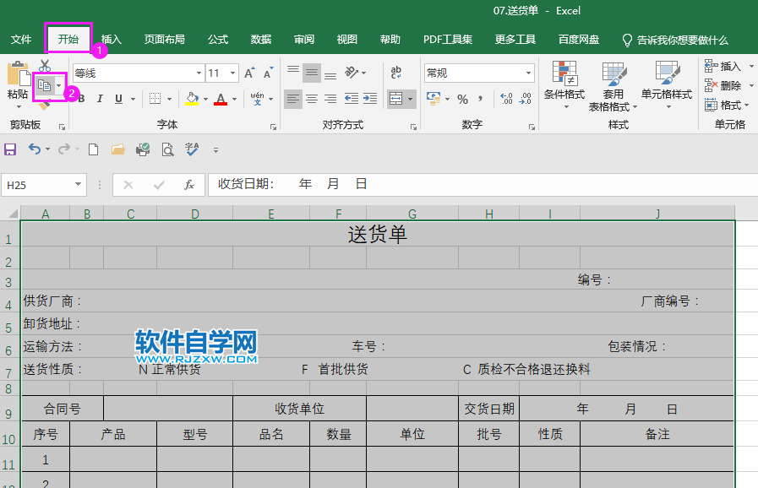Image resolution: width=758 pixels, height=488 pixels.
Task: Toggle underline formatting
Action: [x=117, y=99]
